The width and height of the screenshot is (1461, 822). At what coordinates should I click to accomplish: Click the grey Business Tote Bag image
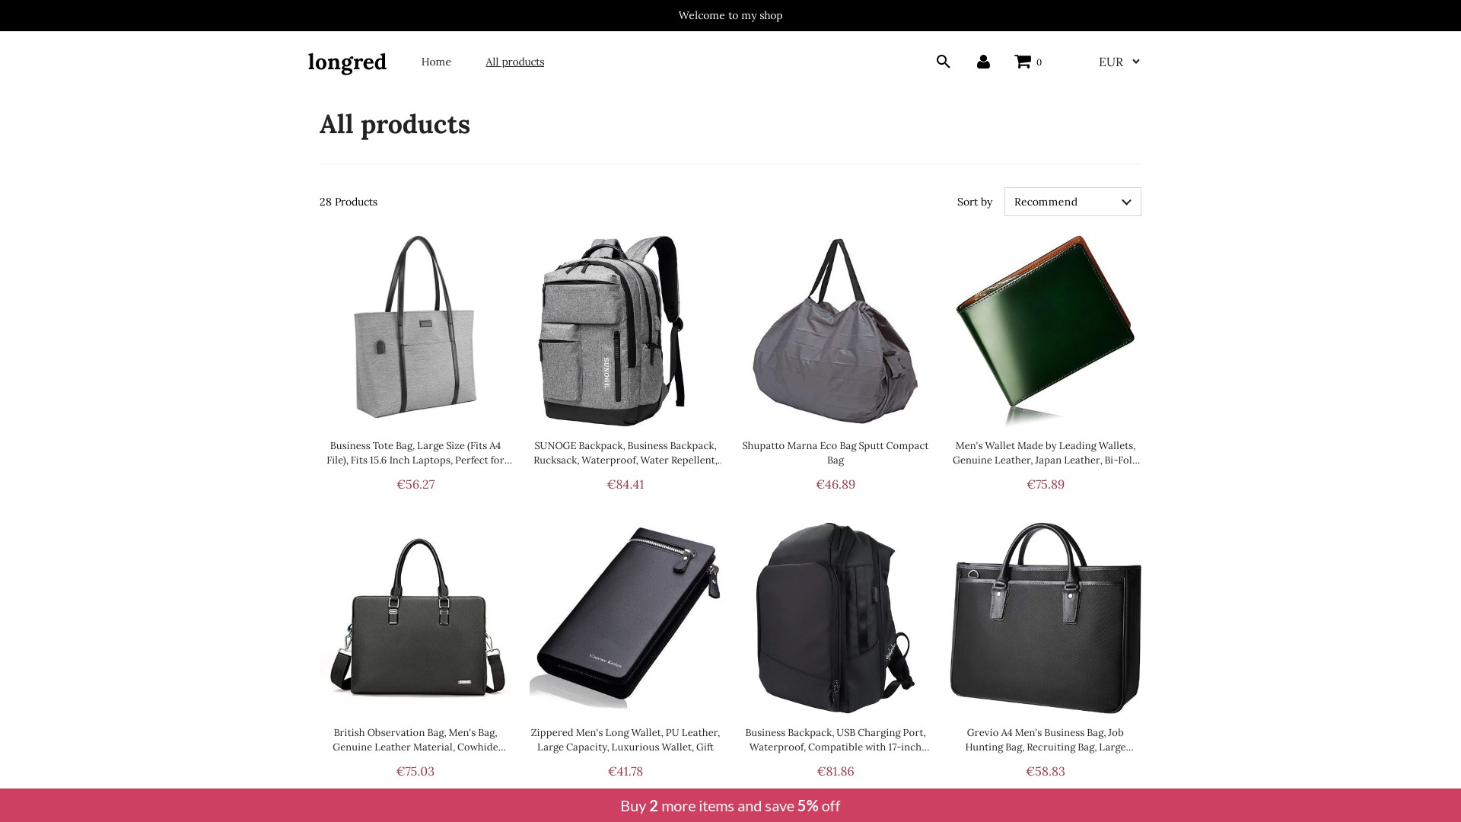tap(415, 330)
